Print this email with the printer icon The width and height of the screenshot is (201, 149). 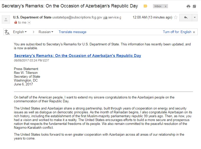(x=188, y=6)
